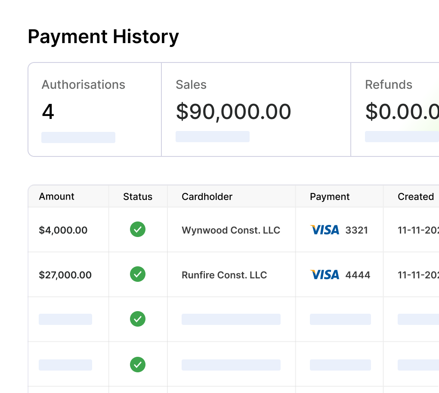Click the Payment column header
Viewport: 439px width, 393px height.
330,196
